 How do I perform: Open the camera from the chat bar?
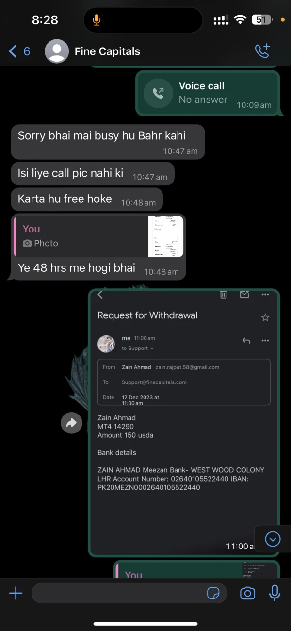click(247, 593)
